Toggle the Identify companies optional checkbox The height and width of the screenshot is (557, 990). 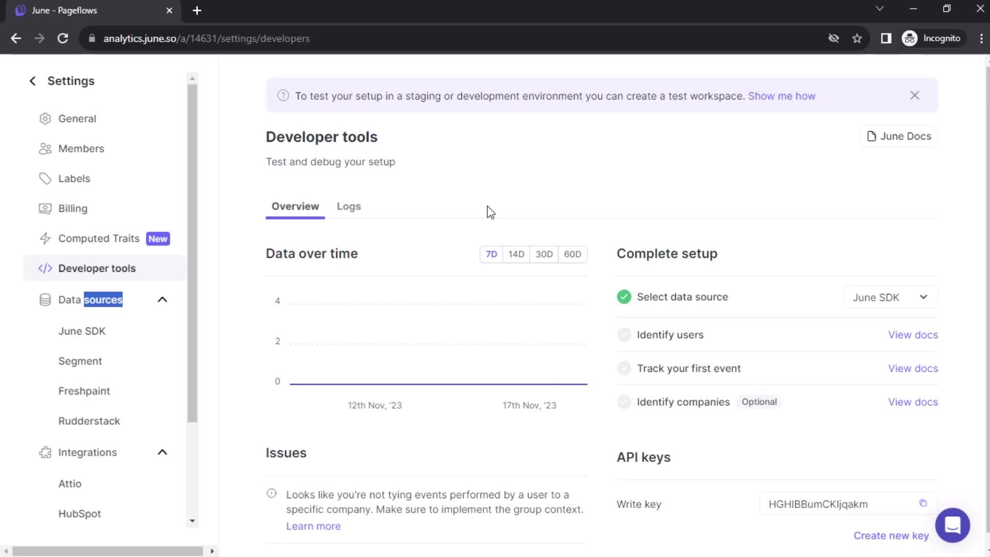tap(623, 402)
